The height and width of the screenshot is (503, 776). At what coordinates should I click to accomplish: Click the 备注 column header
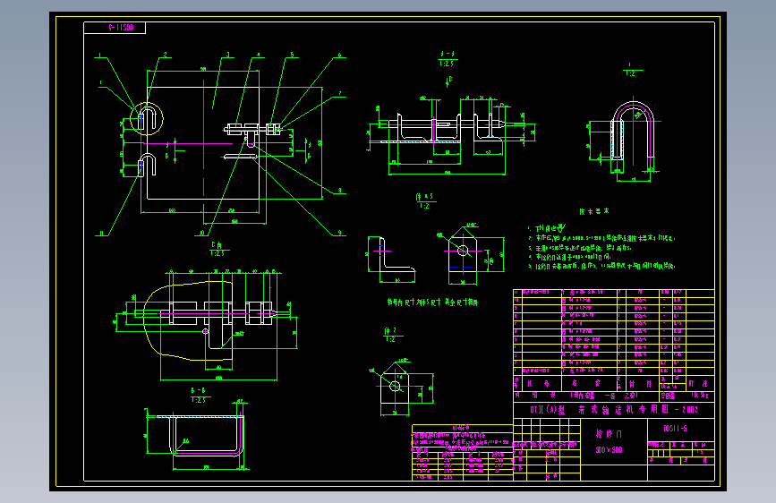(698, 384)
